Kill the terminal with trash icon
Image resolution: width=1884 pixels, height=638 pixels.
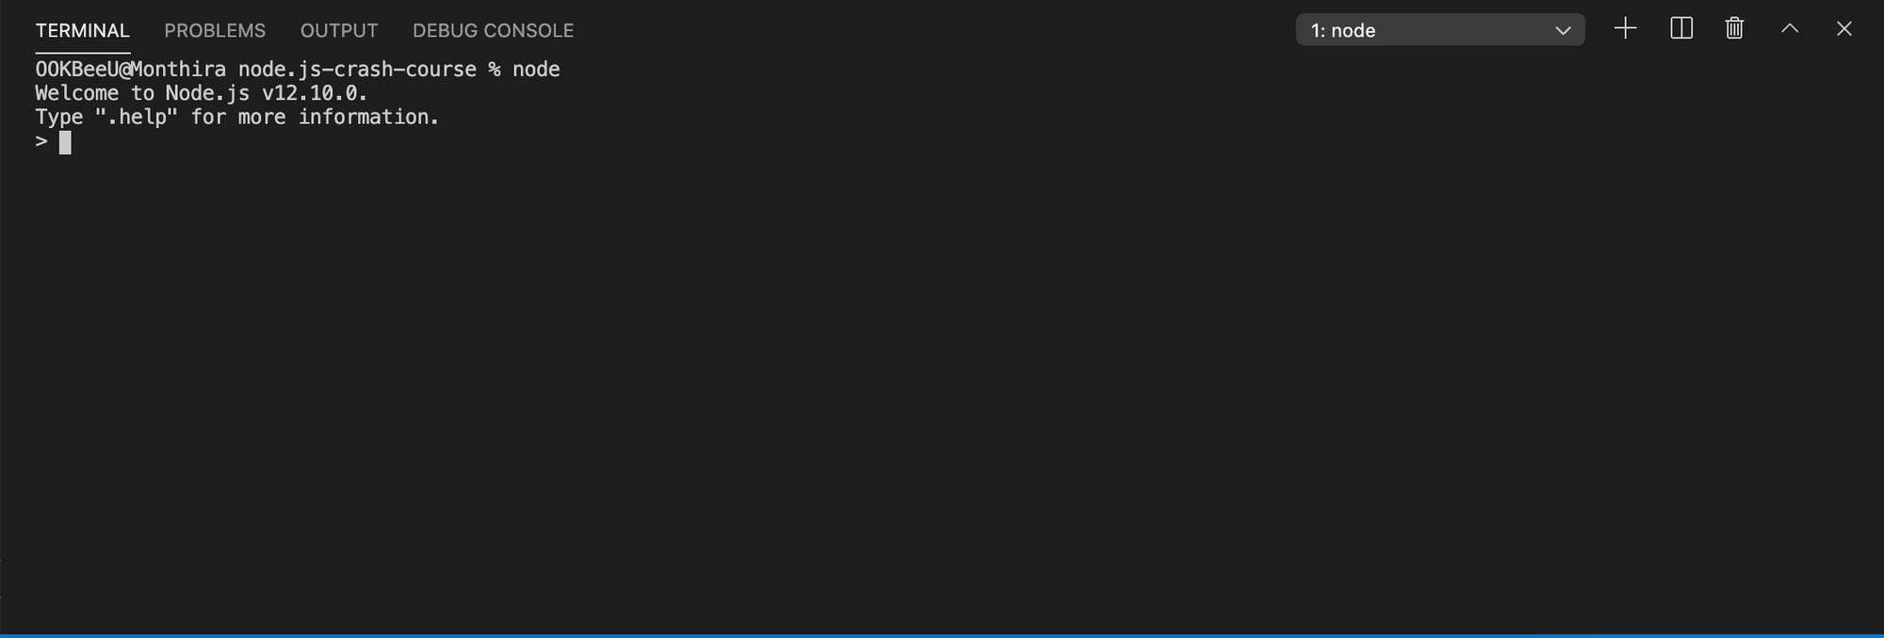pos(1734,29)
